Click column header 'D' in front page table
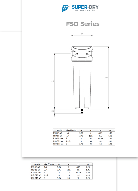Screen dimensions: 138x191 point(110,130)
